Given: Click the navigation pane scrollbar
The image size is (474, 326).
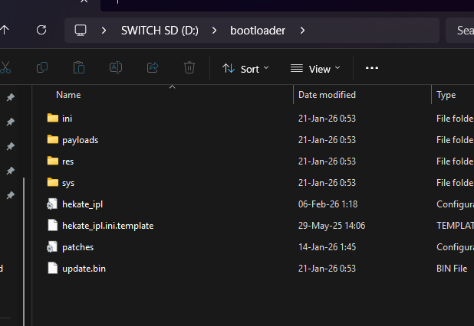Looking at the screenshot, I should point(24,252).
